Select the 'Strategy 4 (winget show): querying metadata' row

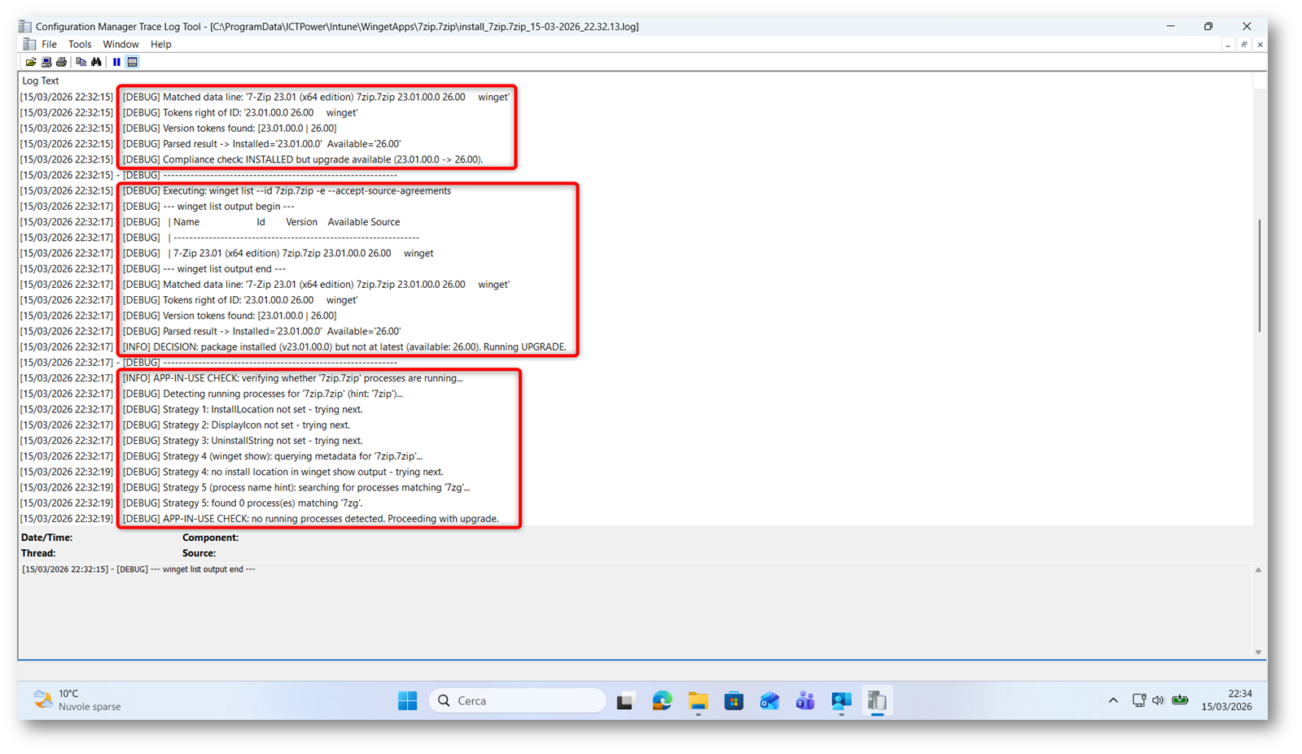click(x=635, y=456)
